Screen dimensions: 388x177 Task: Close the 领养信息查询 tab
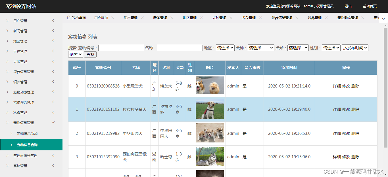pyautogui.click(x=297, y=18)
